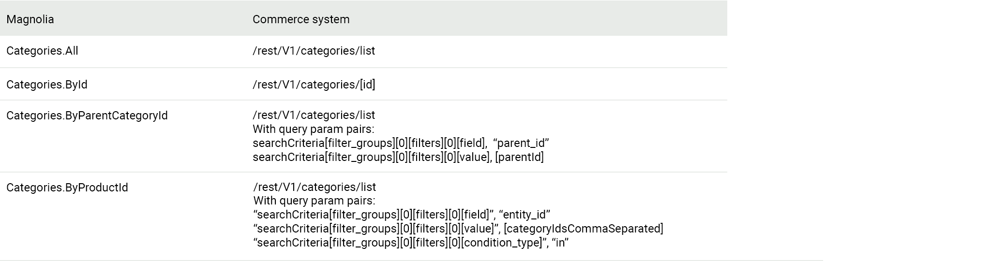This screenshot has height=261, width=991.
Task: Click the "in" value on last line
Action: click(x=560, y=243)
